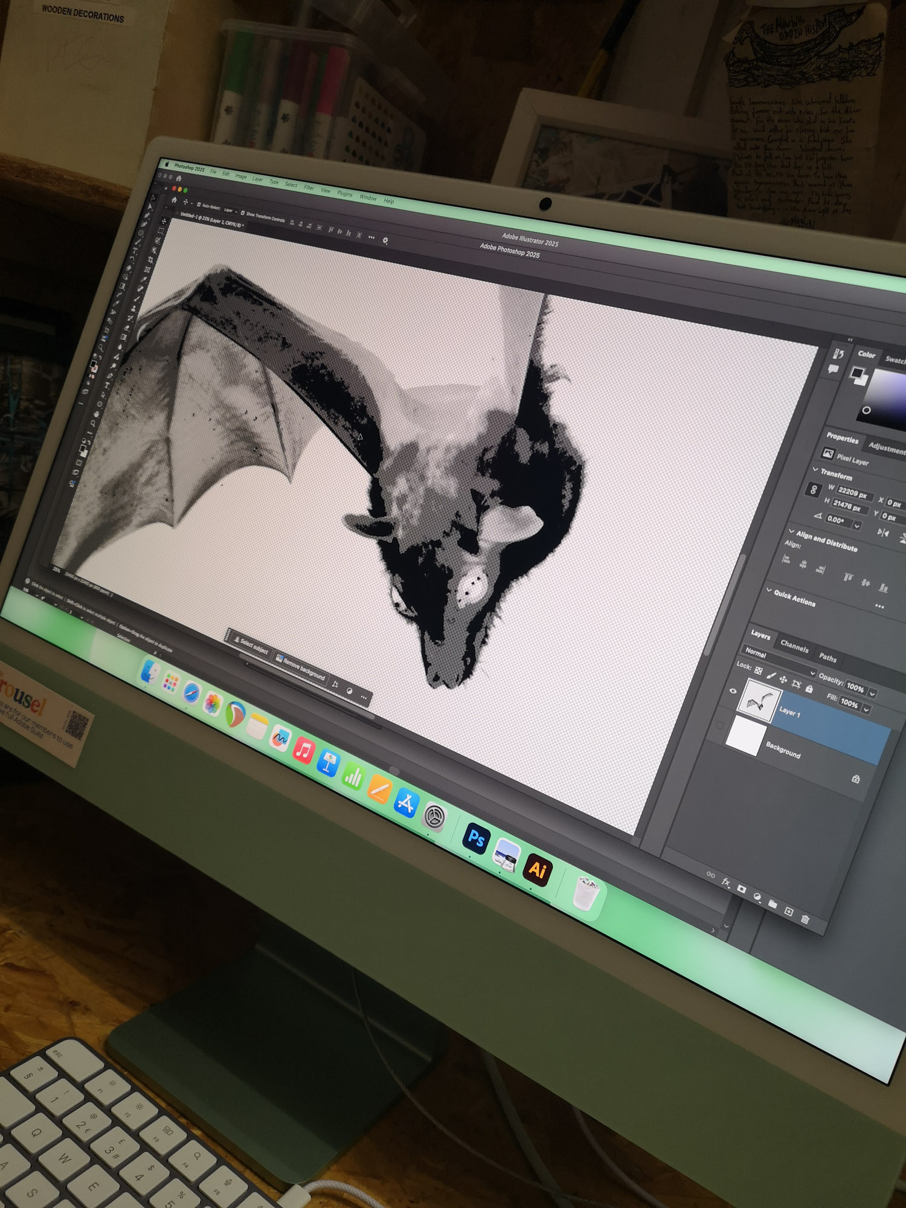Collapse the Transform section
Viewport: 906px width, 1208px height.
(x=815, y=470)
